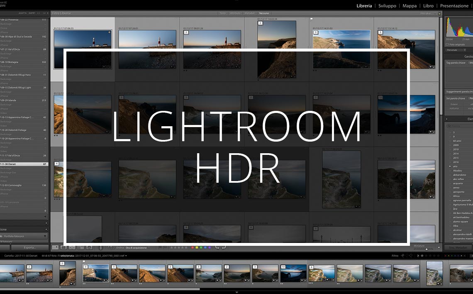Toggle the Foto originale checkbox
The image size is (473, 294).
[447, 44]
